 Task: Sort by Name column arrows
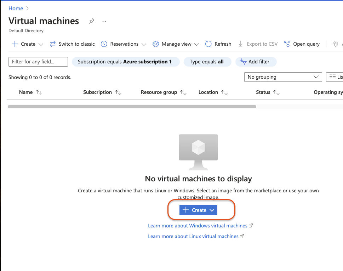point(39,92)
